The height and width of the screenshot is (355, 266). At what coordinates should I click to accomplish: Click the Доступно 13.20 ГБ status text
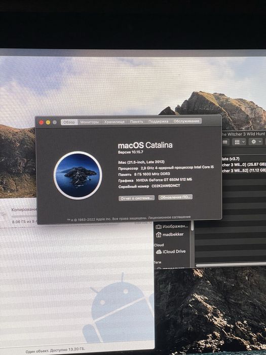(67, 350)
